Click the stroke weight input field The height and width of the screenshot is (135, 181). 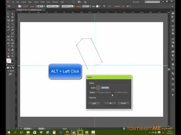click(40, 6)
